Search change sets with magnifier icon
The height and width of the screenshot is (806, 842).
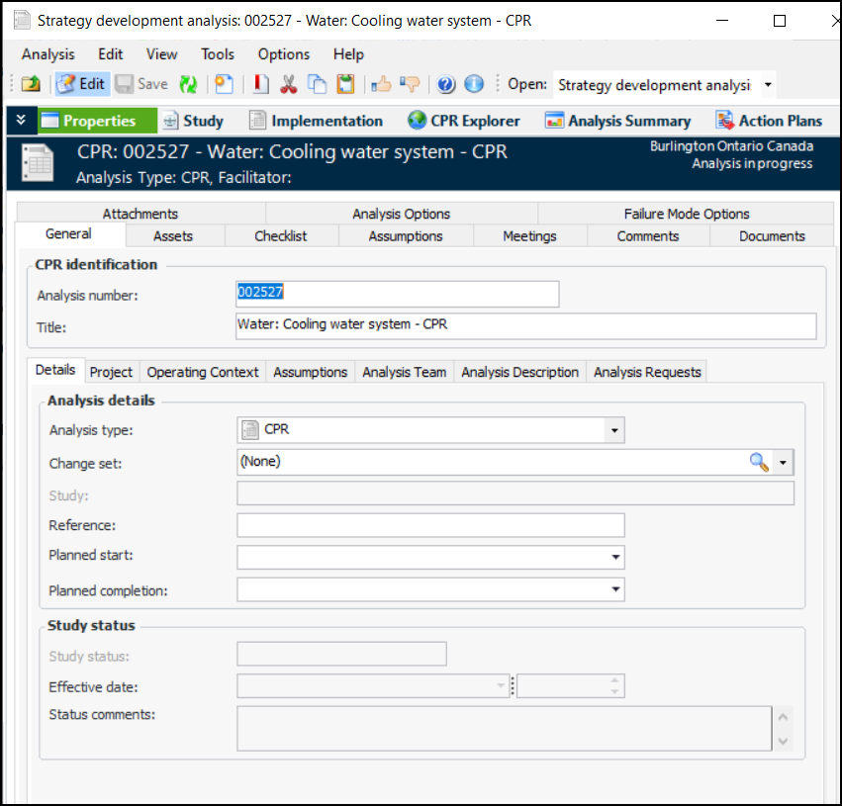[758, 462]
